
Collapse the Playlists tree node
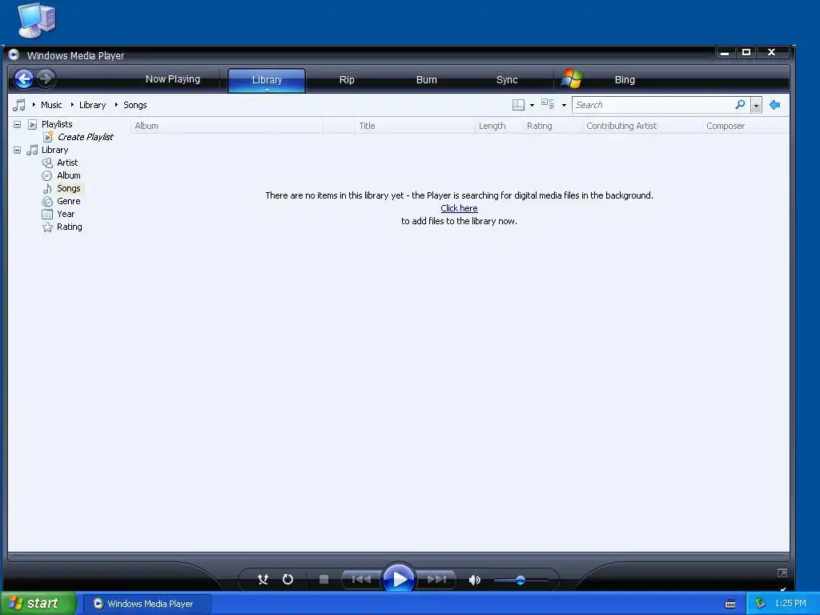(18, 124)
